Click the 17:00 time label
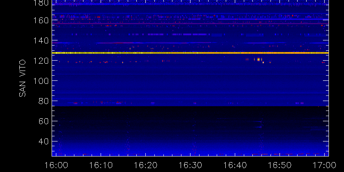344x172 pixels. click(324, 165)
